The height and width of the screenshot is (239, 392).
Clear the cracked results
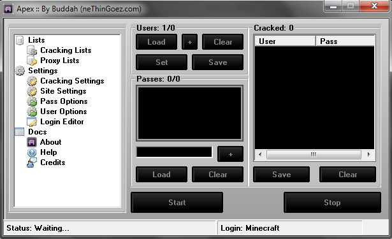click(x=348, y=175)
